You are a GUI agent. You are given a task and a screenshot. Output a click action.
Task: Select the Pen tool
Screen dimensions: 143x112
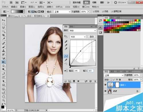[x=4, y=74]
